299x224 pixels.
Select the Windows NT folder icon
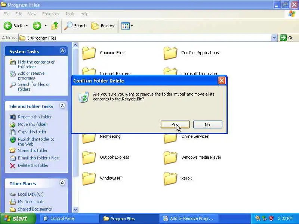[x=89, y=179]
